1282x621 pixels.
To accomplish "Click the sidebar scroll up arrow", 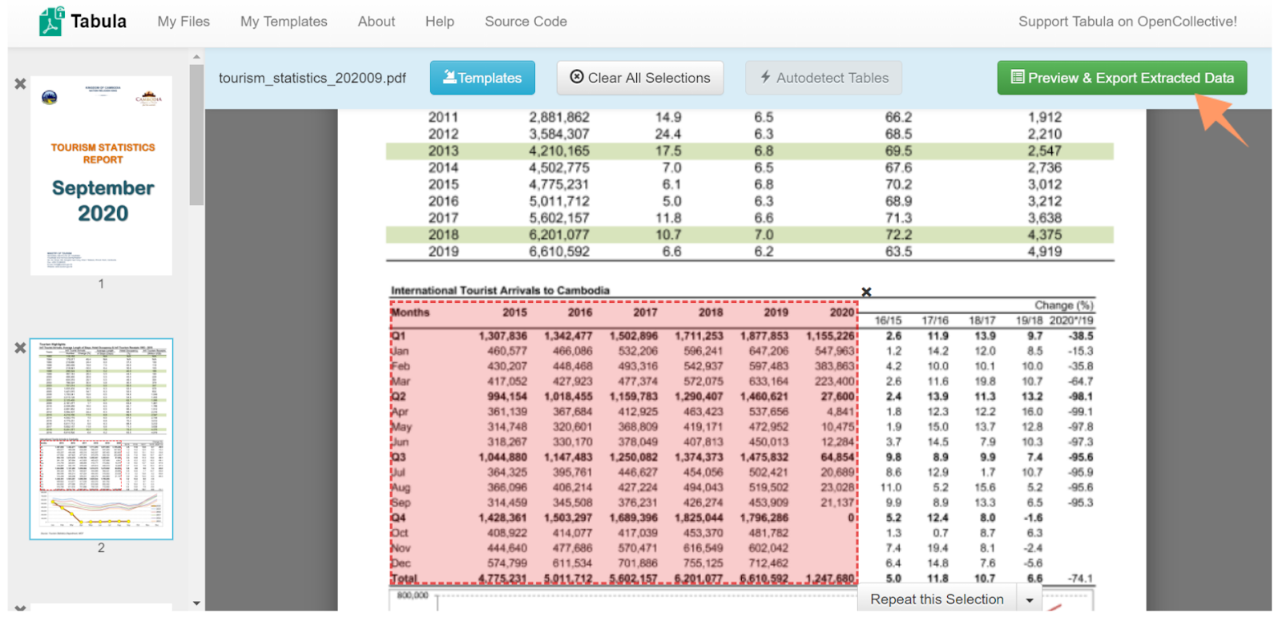I will (x=196, y=57).
